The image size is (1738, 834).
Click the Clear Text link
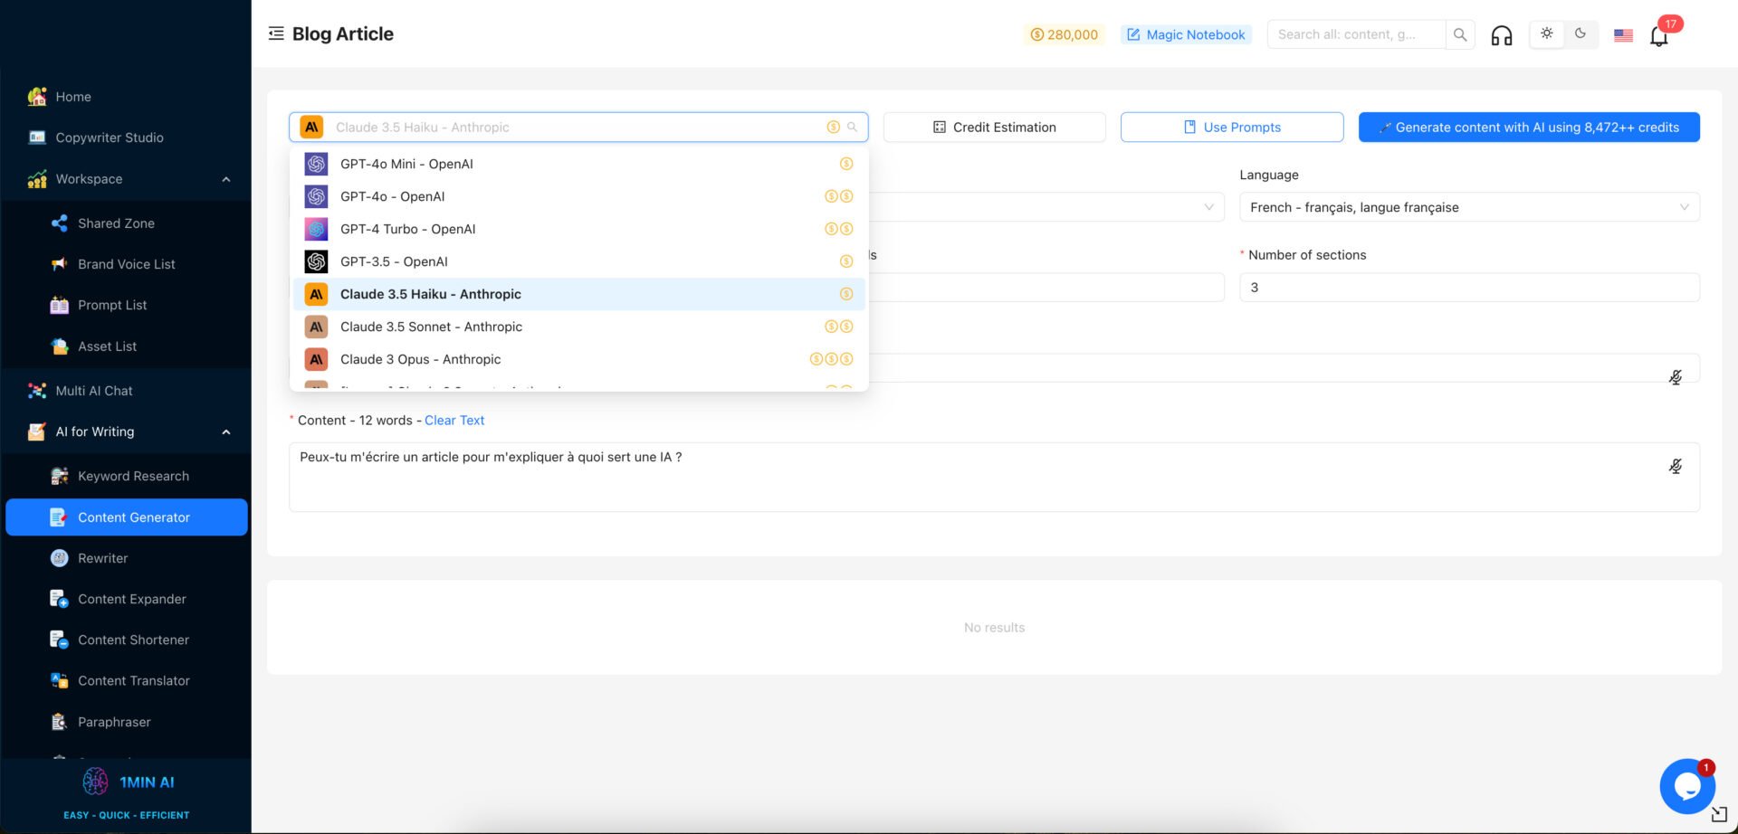click(454, 421)
